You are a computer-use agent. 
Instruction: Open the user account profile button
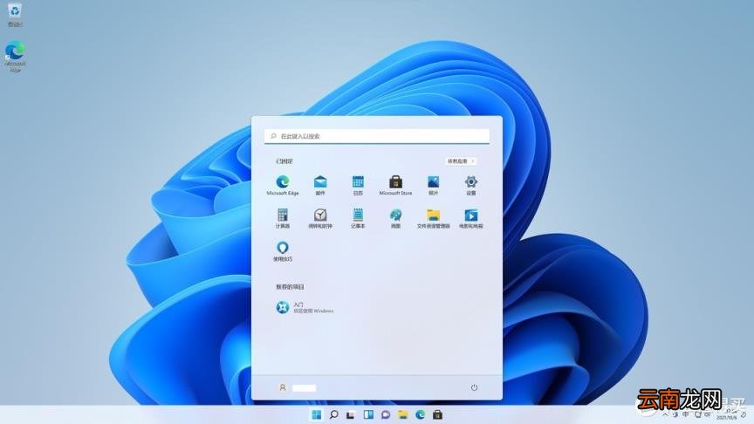coord(297,387)
